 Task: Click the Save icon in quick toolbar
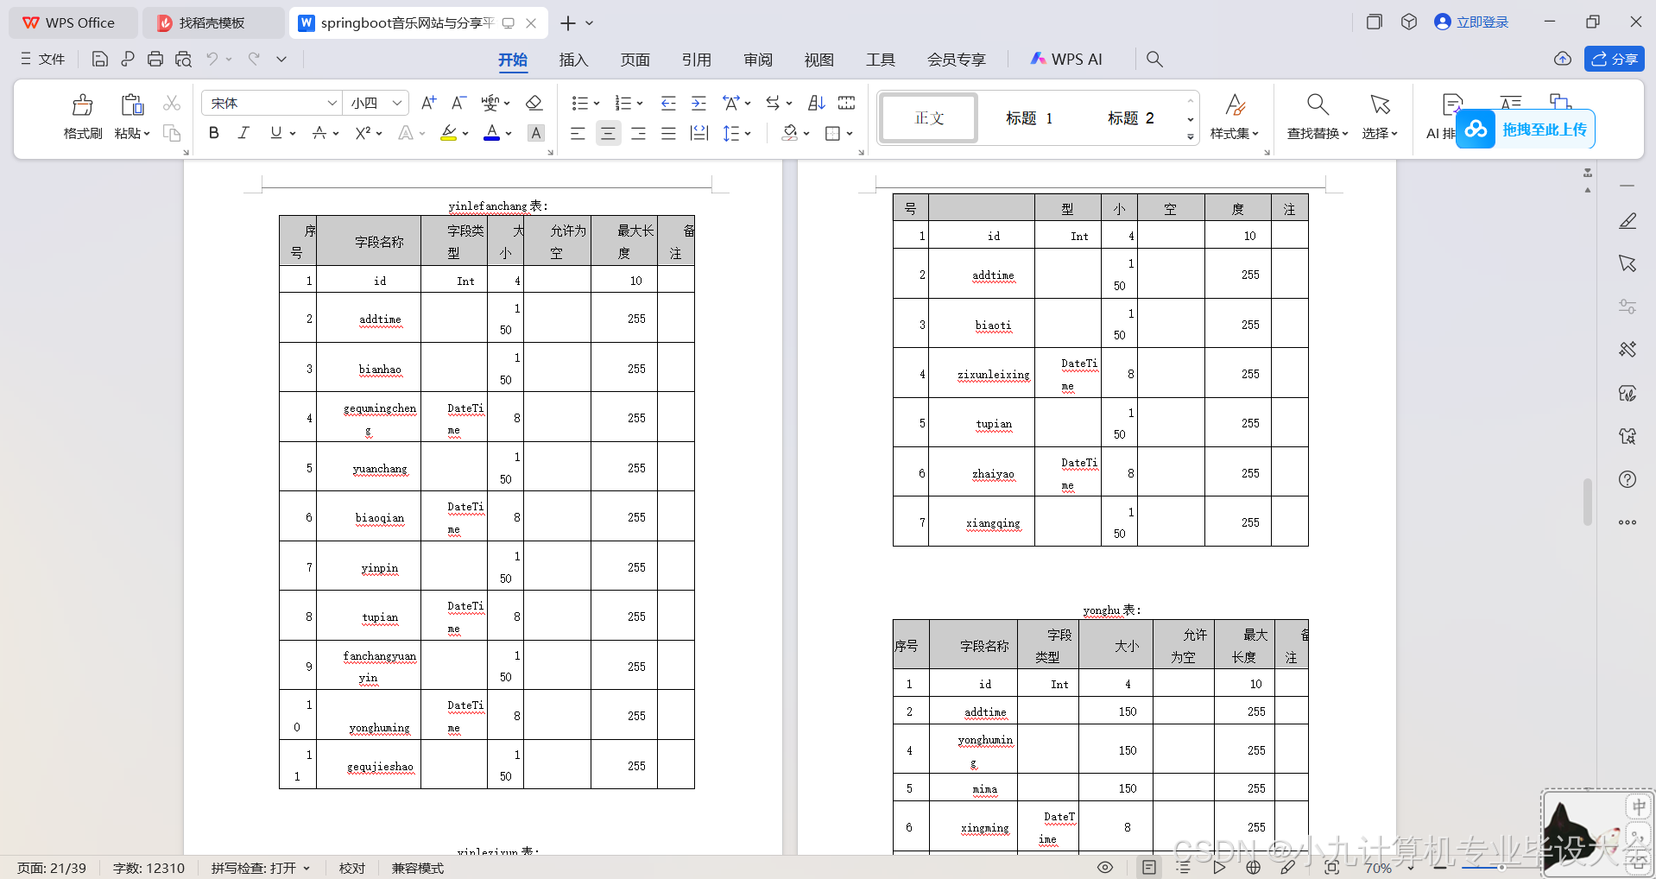[100, 59]
